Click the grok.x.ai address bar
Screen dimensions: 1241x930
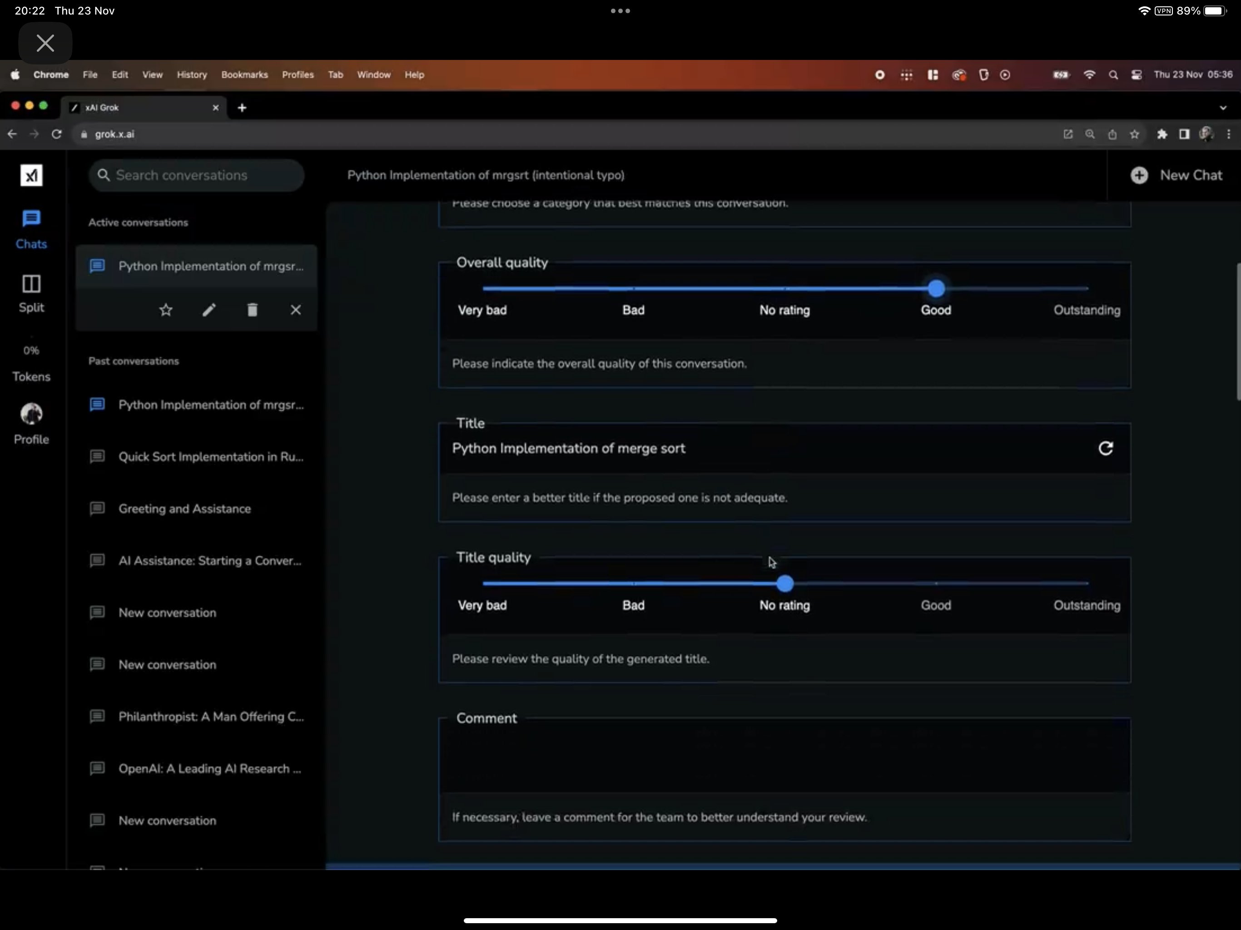pyautogui.click(x=566, y=134)
